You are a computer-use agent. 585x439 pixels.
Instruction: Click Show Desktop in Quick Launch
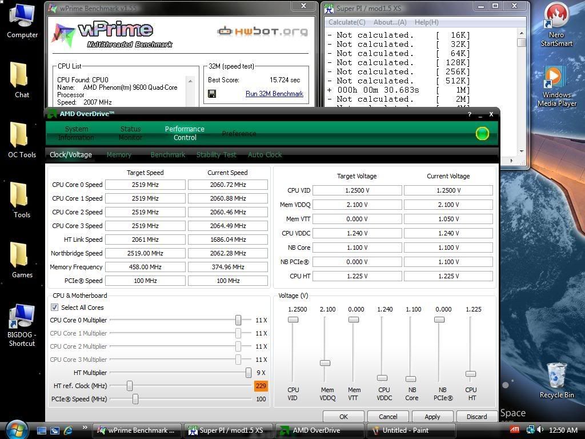(41, 430)
